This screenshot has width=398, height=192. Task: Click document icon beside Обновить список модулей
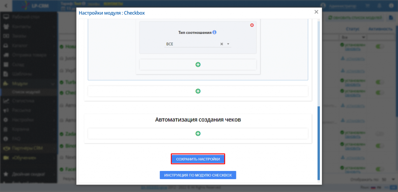(391, 18)
